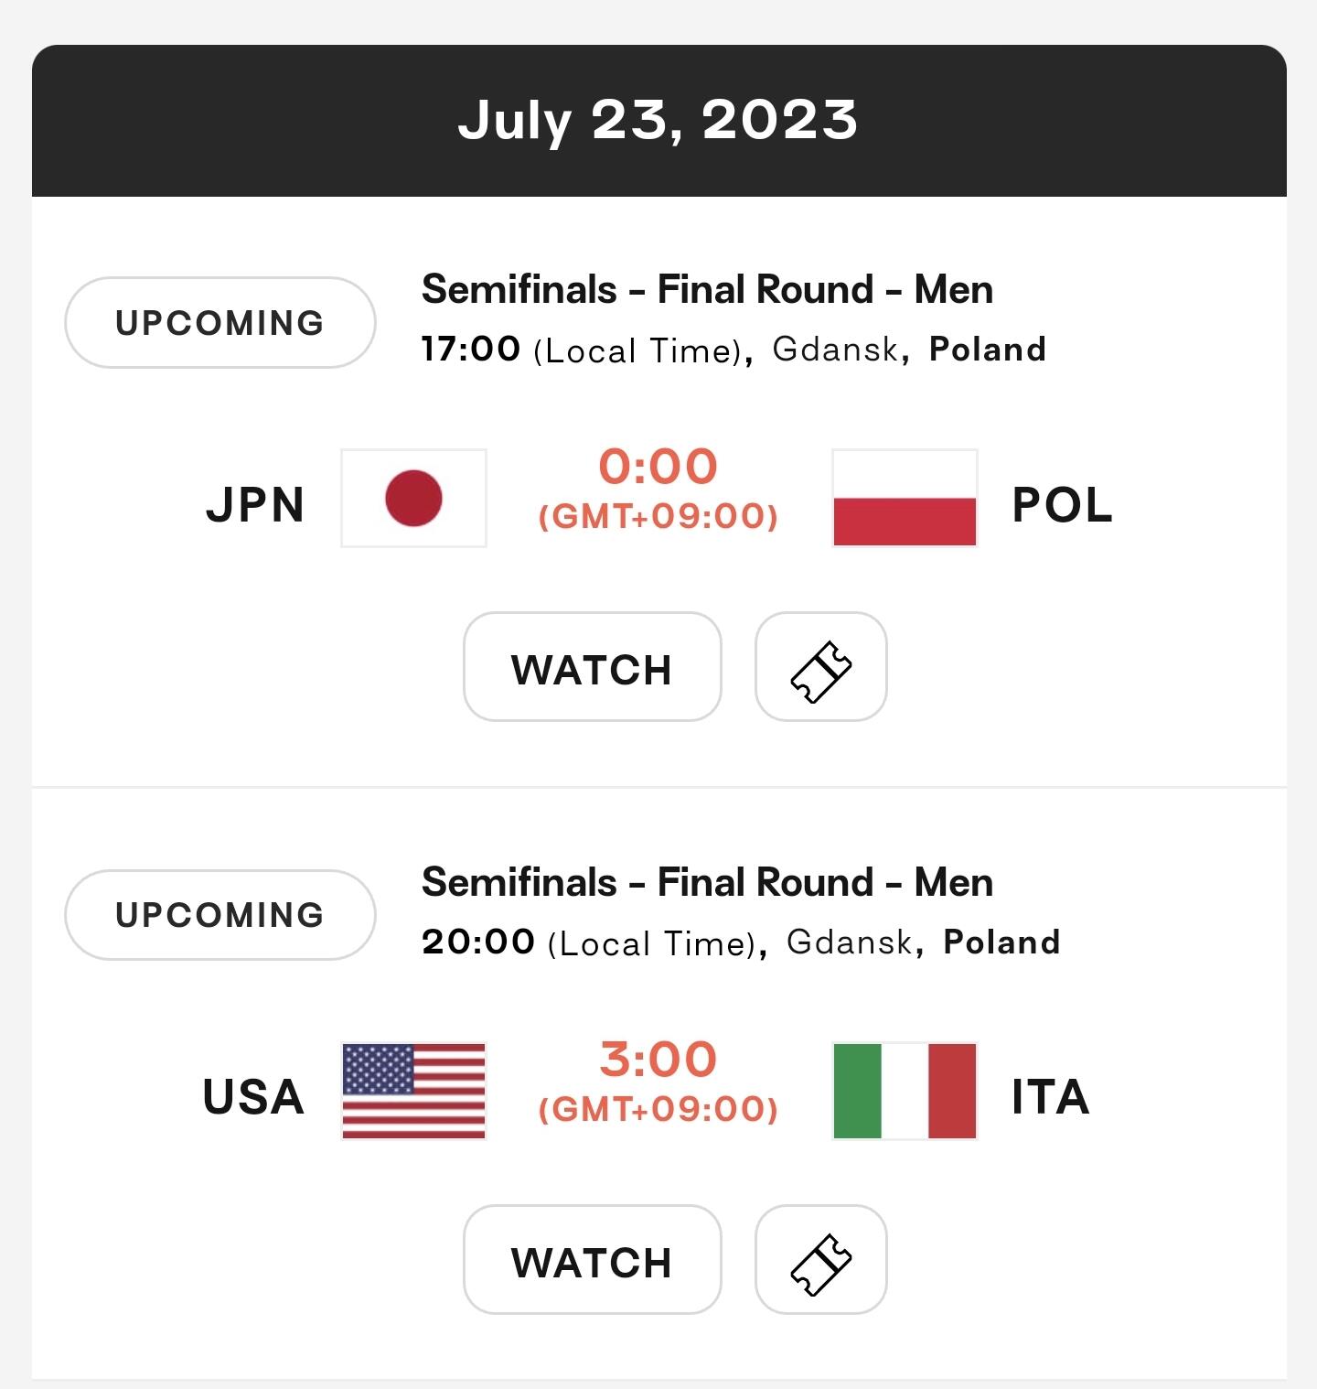This screenshot has width=1317, height=1389.
Task: Click UPCOMING badge on the 20:00 match
Action: tap(219, 915)
